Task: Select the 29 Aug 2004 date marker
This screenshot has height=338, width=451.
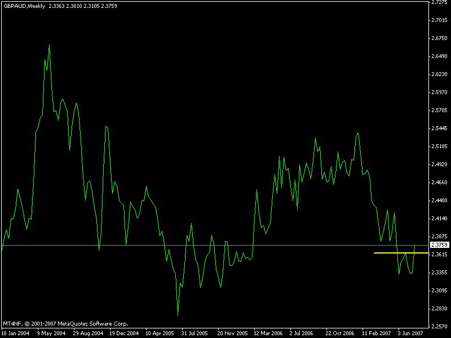Action: [x=87, y=333]
